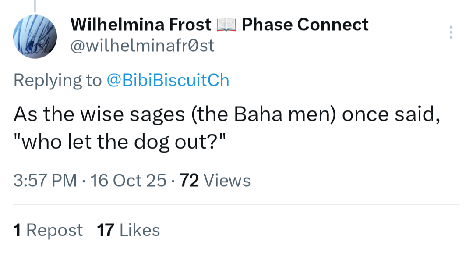Viewport: 473px width, 253px height.
Task: Click the bold 72 view count
Action: [x=190, y=180]
